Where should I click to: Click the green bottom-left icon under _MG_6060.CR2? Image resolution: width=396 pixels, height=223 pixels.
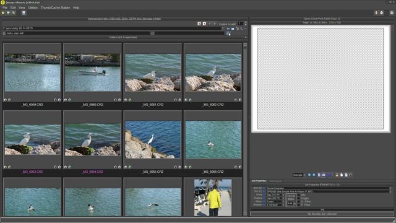(x=70, y=100)
